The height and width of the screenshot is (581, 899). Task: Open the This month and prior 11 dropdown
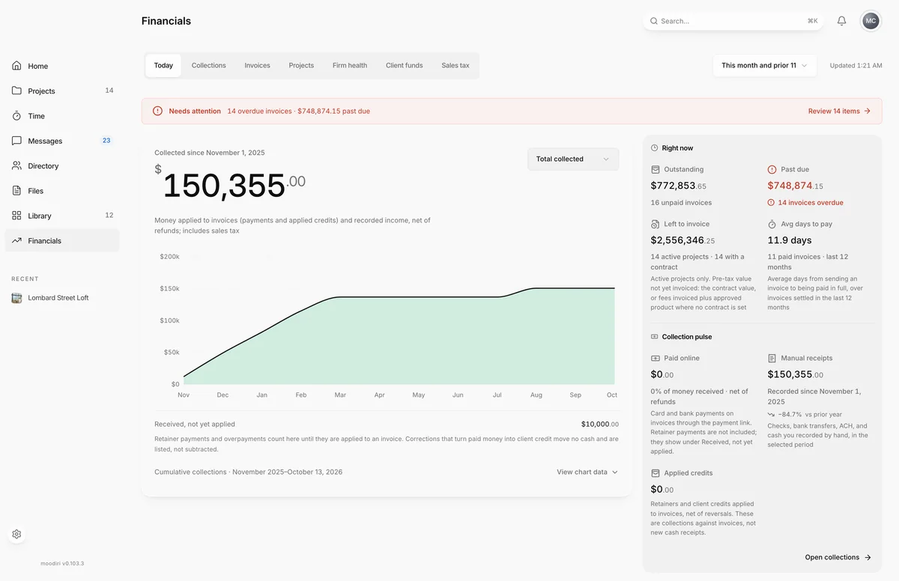tap(765, 65)
